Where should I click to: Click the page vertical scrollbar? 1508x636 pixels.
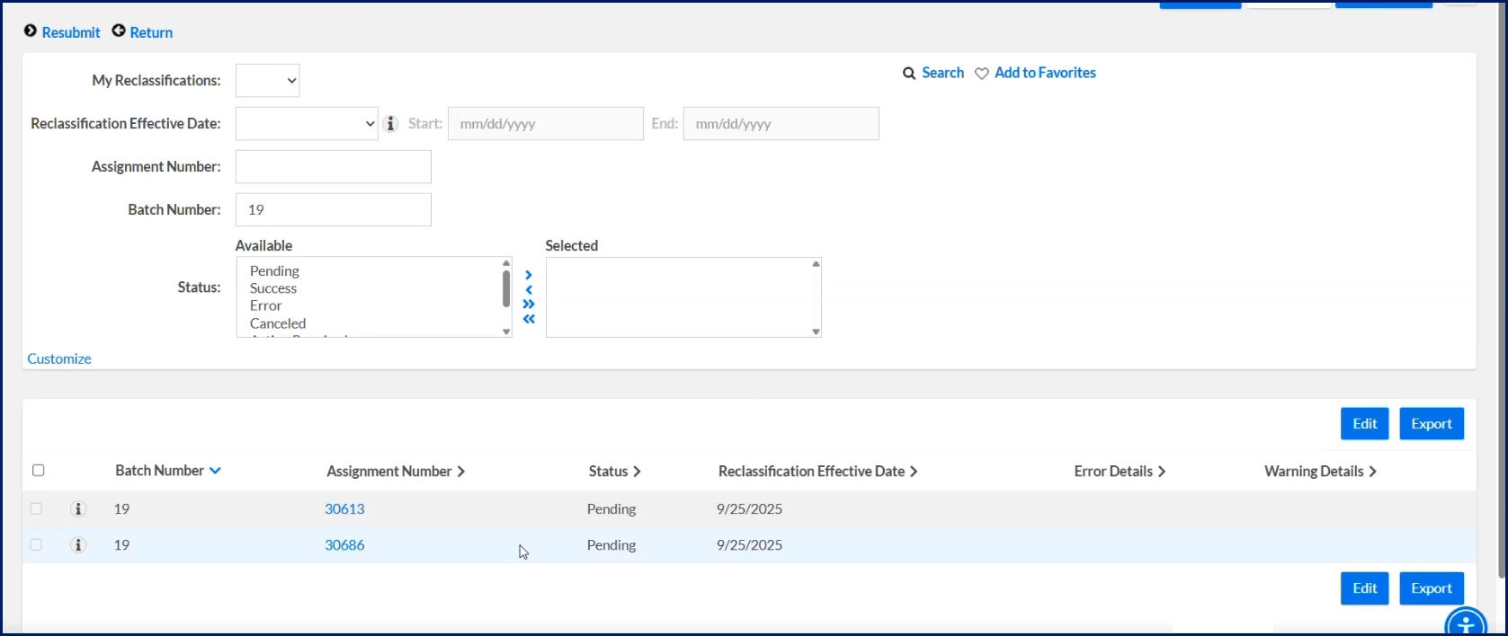tap(1502, 289)
